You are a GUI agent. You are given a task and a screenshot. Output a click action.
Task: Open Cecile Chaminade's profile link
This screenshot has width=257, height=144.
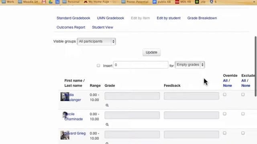coord(73,116)
